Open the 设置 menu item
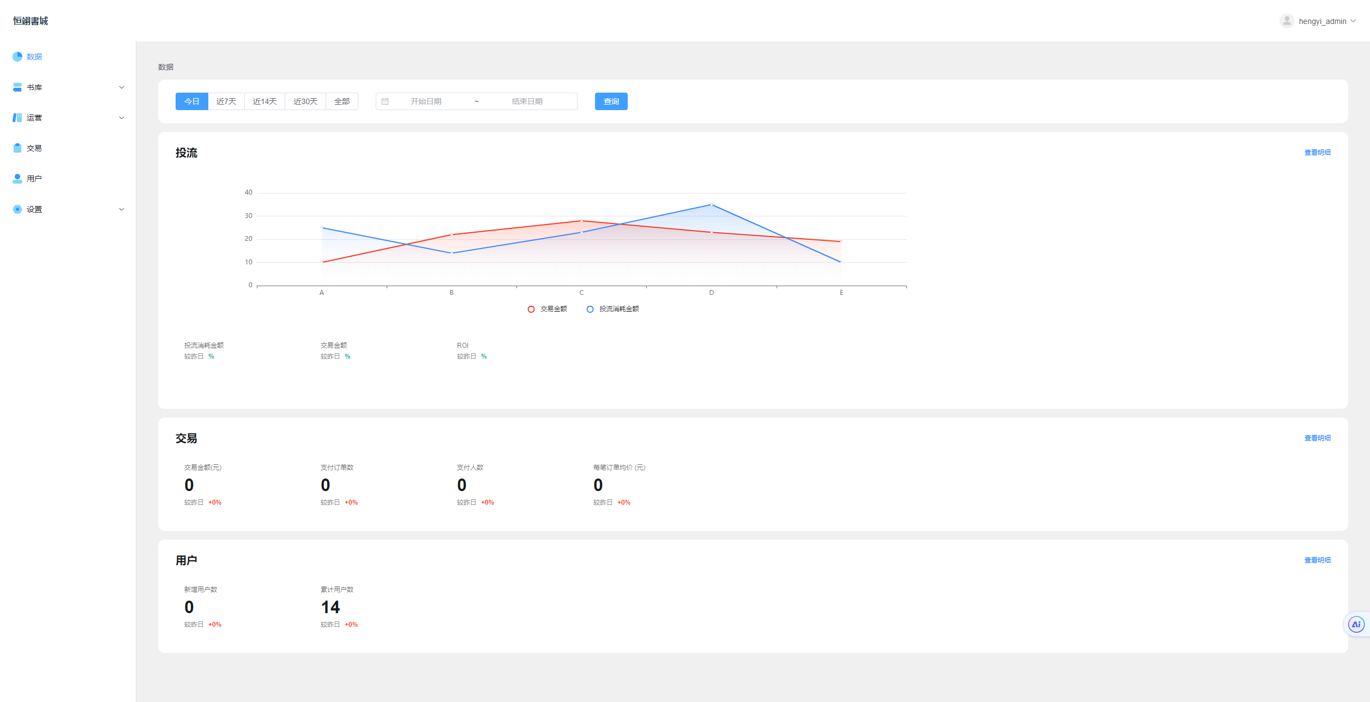The width and height of the screenshot is (1370, 702). 68,209
